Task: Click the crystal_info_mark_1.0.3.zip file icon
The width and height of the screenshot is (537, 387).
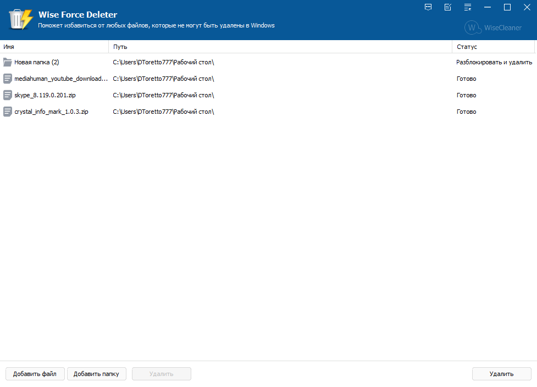Action: [x=8, y=111]
